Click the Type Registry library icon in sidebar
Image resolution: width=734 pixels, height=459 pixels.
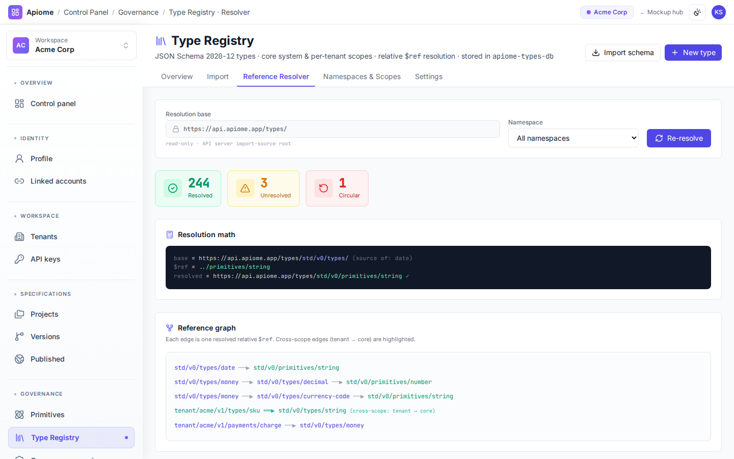[x=20, y=438]
